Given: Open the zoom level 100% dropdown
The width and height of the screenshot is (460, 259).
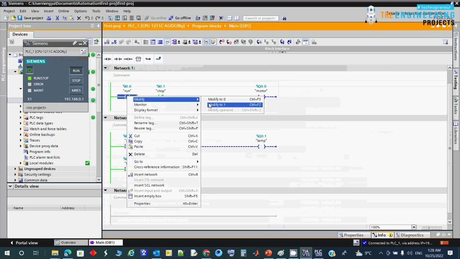Looking at the screenshot, I should [414, 227].
